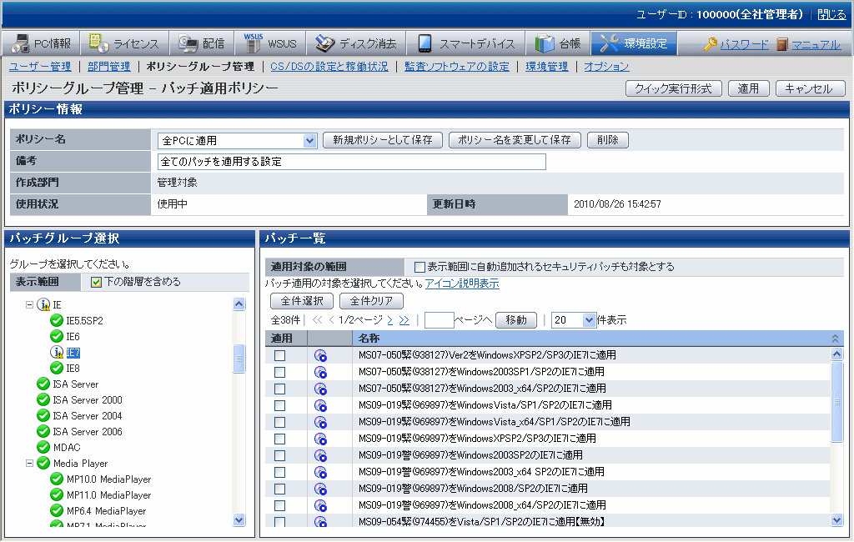The width and height of the screenshot is (854, 542).
Task: Click patch icon for MS09-019 WindowsVista/SP1/SP2 row
Action: pos(321,405)
